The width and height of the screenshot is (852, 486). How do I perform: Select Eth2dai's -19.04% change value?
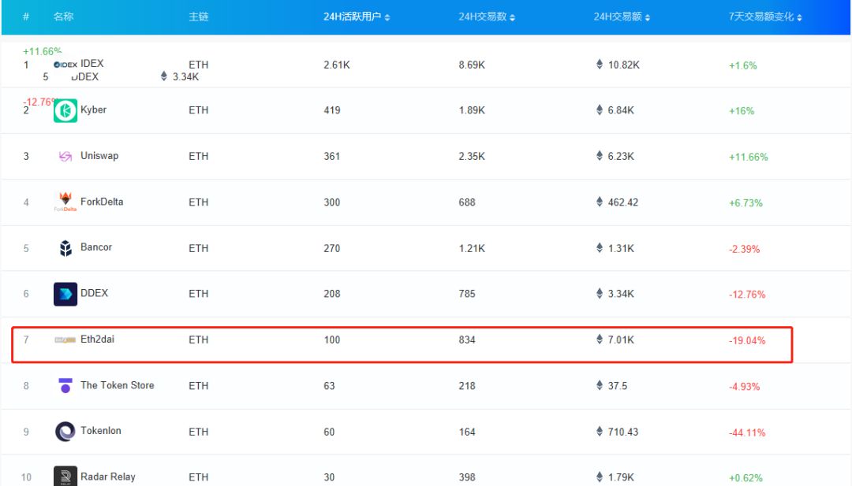tap(747, 340)
